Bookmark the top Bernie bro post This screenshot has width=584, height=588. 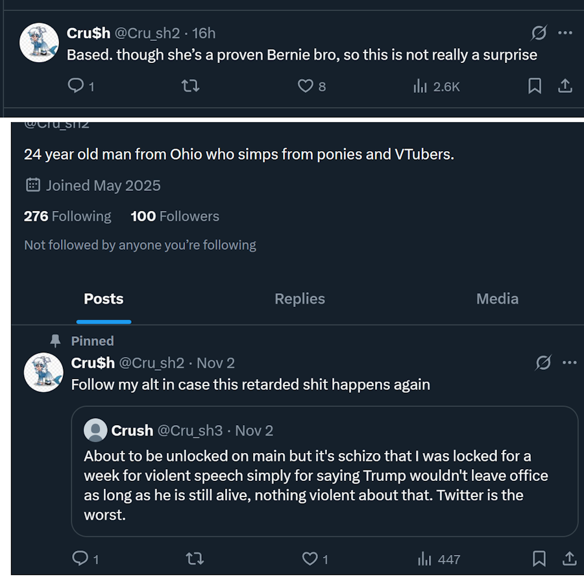(535, 86)
